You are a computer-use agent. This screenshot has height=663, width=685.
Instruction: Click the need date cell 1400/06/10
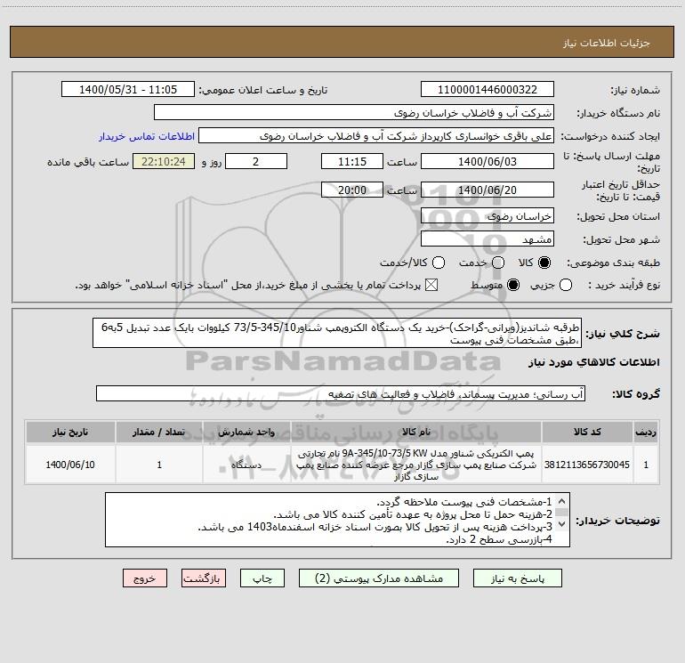(70, 465)
